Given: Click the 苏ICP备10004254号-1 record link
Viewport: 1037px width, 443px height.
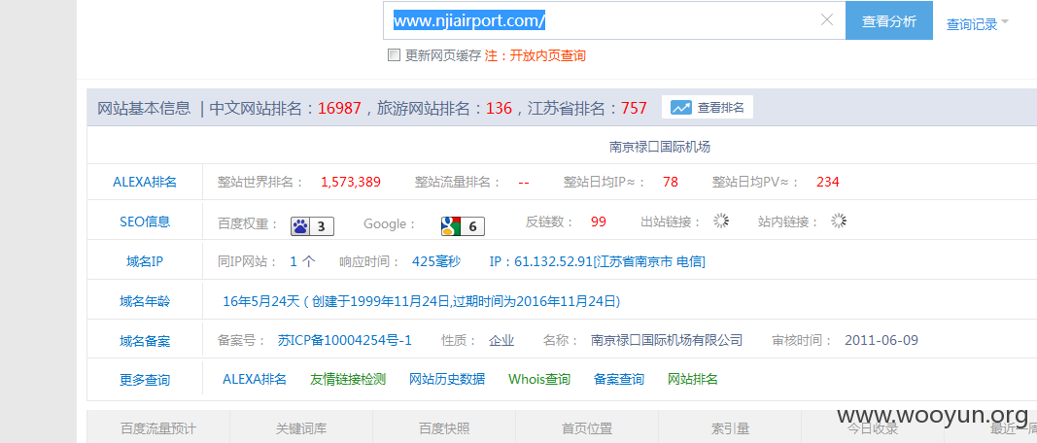Looking at the screenshot, I should tap(345, 341).
